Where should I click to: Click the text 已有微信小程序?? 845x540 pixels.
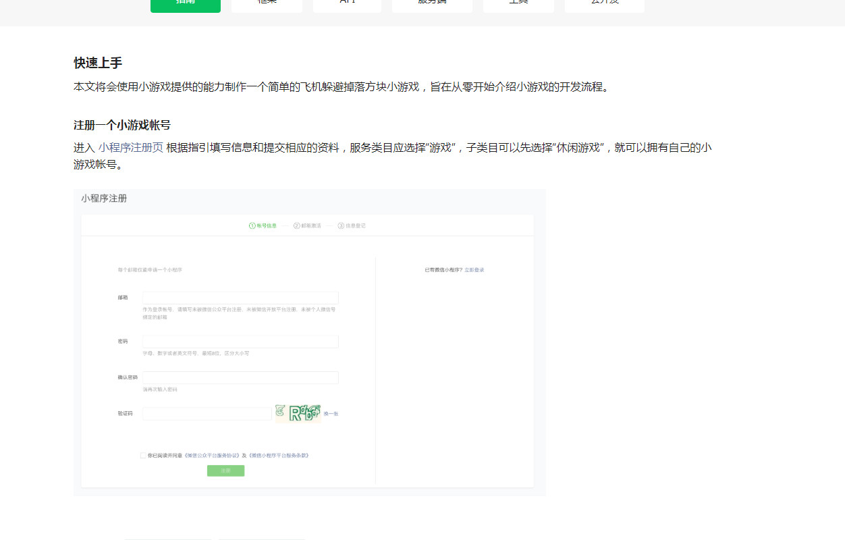443,270
